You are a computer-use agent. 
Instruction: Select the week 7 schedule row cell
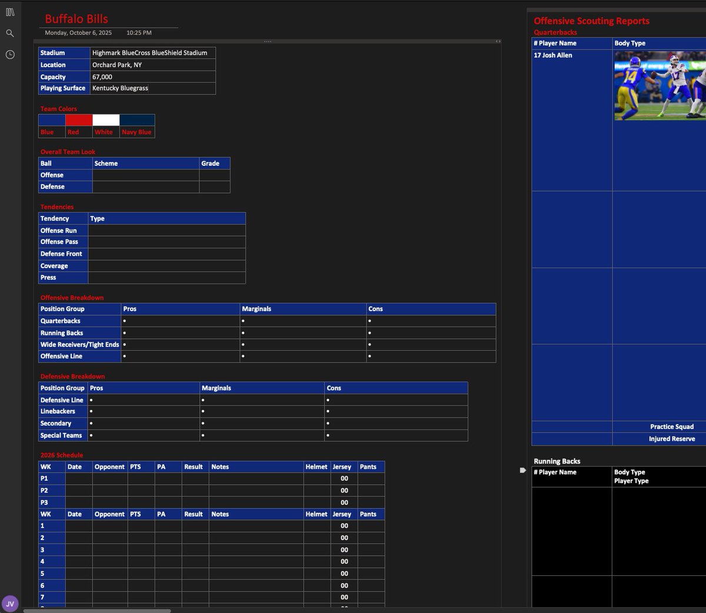(x=52, y=597)
